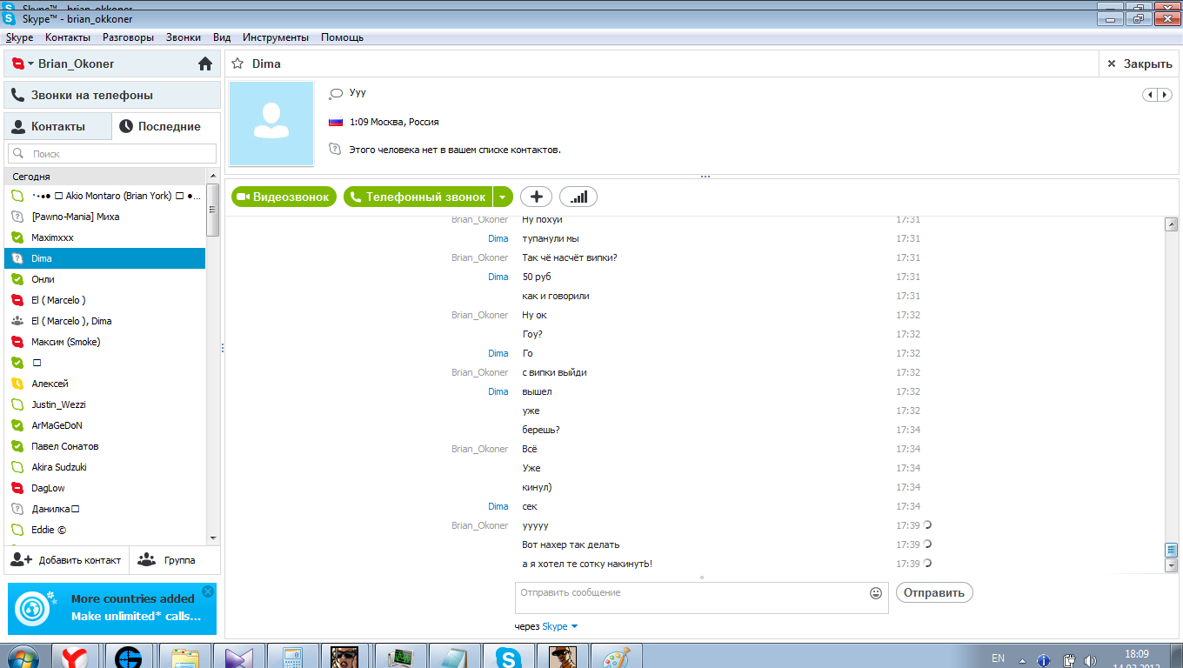Viewport: 1183px width, 668px height.
Task: Select the Максим (Smoke) contact
Action: point(104,342)
